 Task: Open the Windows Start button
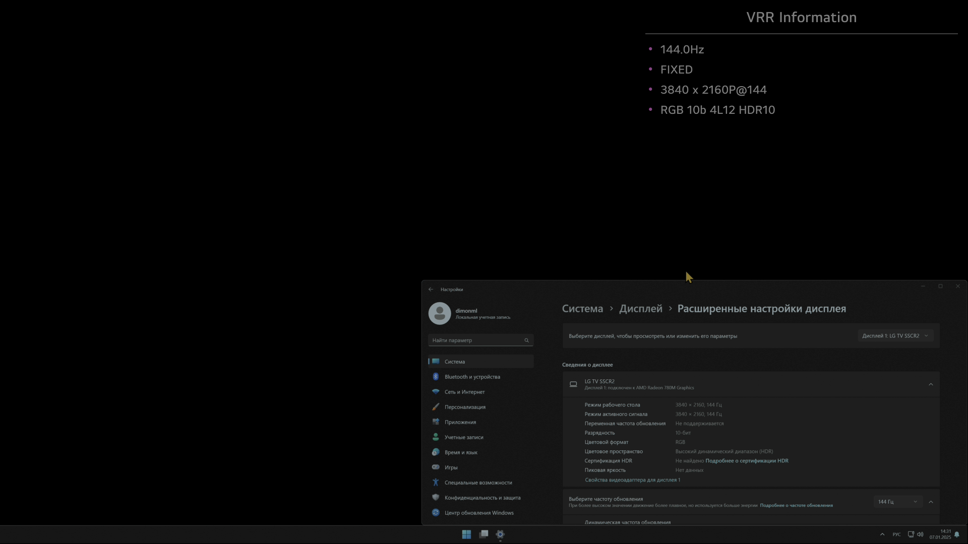tap(466, 534)
